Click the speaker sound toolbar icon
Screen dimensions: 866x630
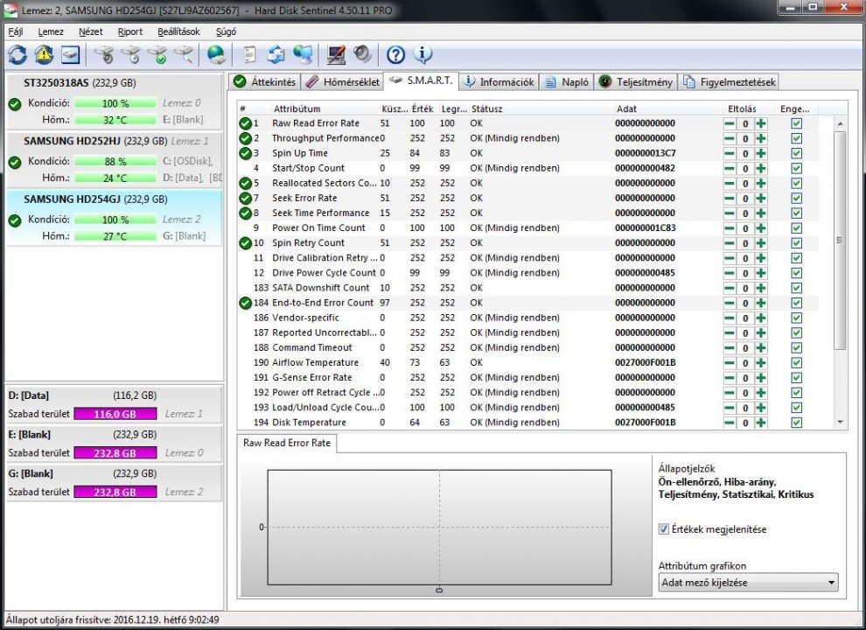(x=362, y=54)
